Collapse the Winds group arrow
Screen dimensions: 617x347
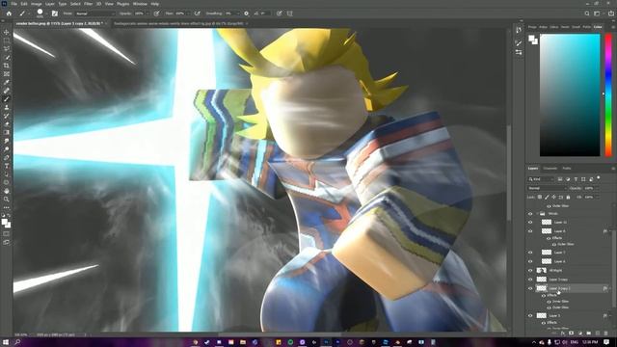[537, 214]
